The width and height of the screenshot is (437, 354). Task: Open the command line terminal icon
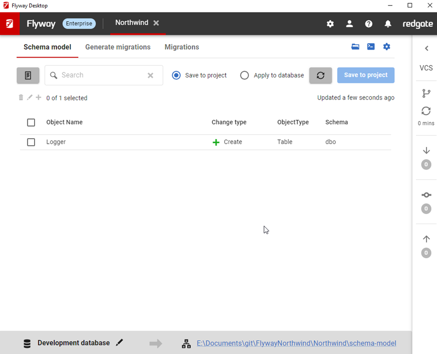[371, 47]
